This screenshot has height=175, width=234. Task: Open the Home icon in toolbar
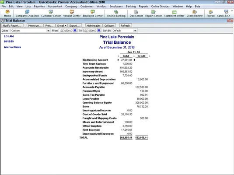[7, 13]
